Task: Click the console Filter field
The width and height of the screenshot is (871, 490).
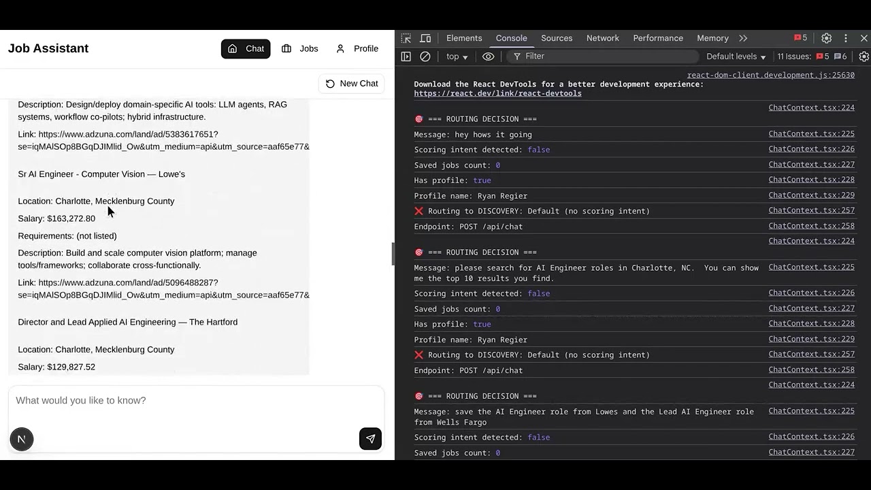Action: tap(604, 56)
